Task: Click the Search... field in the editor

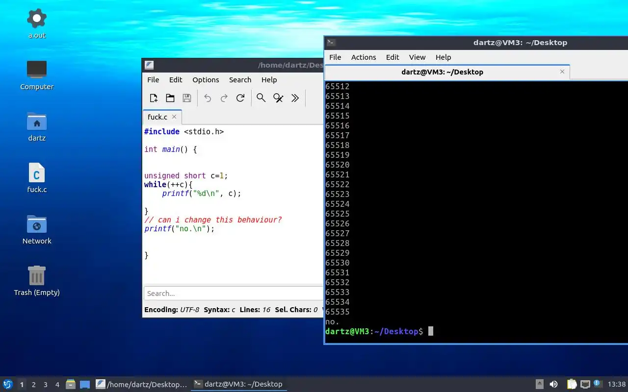Action: coord(234,294)
